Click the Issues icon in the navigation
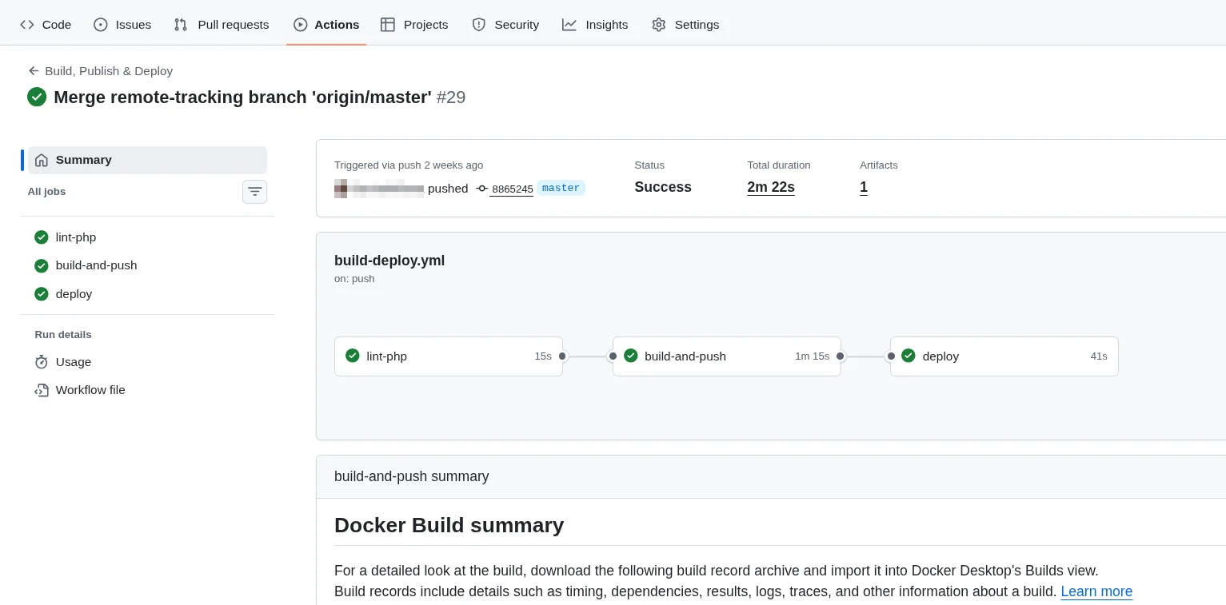The height and width of the screenshot is (605, 1226). (101, 25)
